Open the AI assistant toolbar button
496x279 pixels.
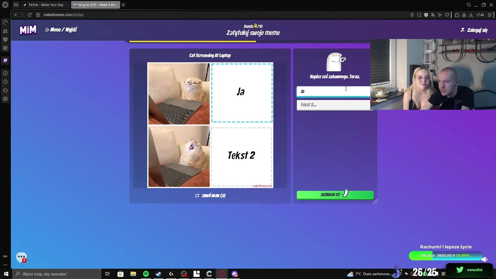pos(480,15)
